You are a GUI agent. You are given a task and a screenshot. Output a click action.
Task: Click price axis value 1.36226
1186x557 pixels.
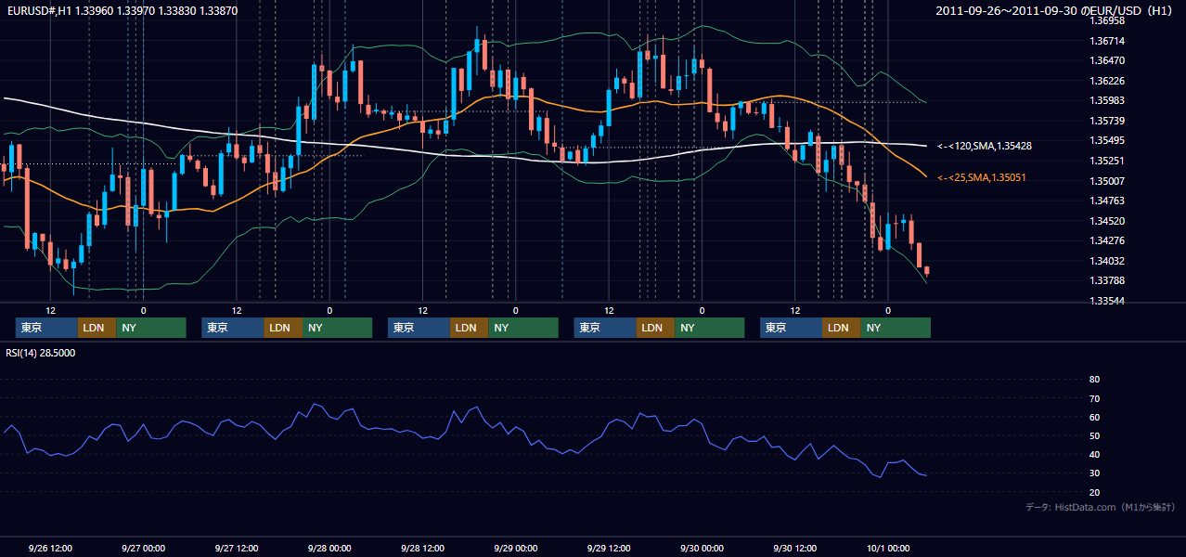1106,81
